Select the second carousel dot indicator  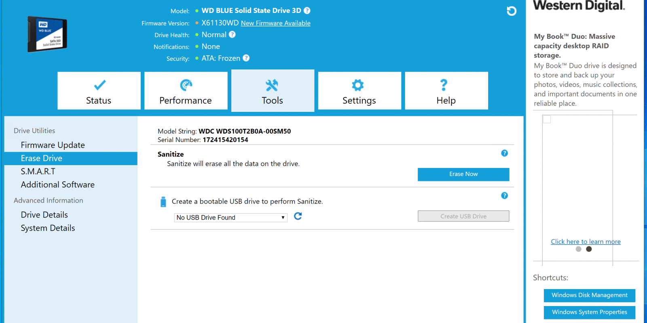pos(589,249)
